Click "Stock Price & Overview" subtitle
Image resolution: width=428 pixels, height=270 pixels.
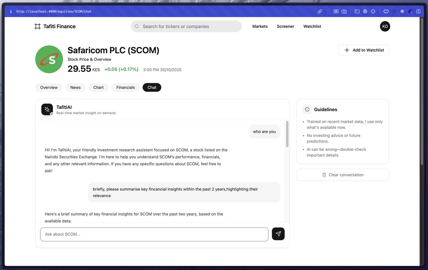(90, 59)
